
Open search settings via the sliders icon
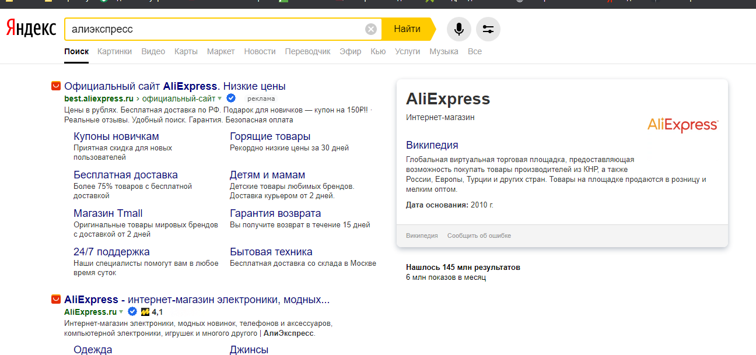488,29
